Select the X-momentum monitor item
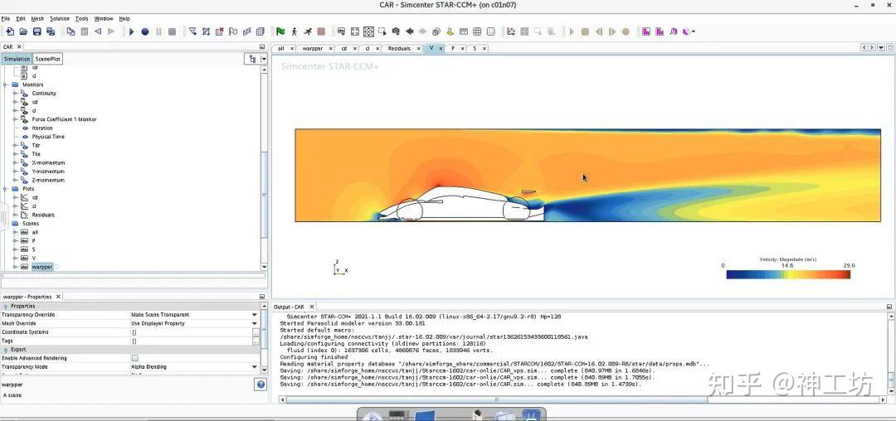Viewport: 896px width, 421px height. pos(48,163)
